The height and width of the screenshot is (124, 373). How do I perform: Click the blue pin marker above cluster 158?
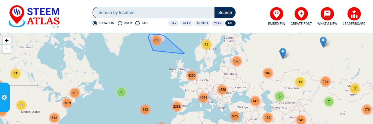click(x=323, y=42)
